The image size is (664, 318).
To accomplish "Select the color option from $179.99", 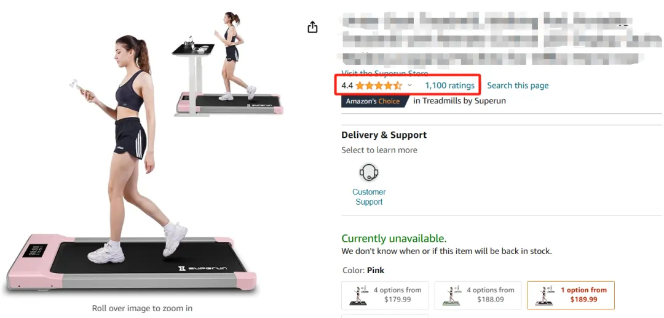I will pyautogui.click(x=384, y=295).
